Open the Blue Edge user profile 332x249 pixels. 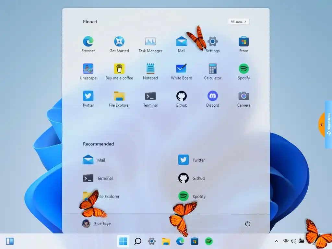pos(96,224)
